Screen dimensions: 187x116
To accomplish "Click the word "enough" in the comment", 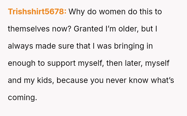I will (x=22, y=63).
